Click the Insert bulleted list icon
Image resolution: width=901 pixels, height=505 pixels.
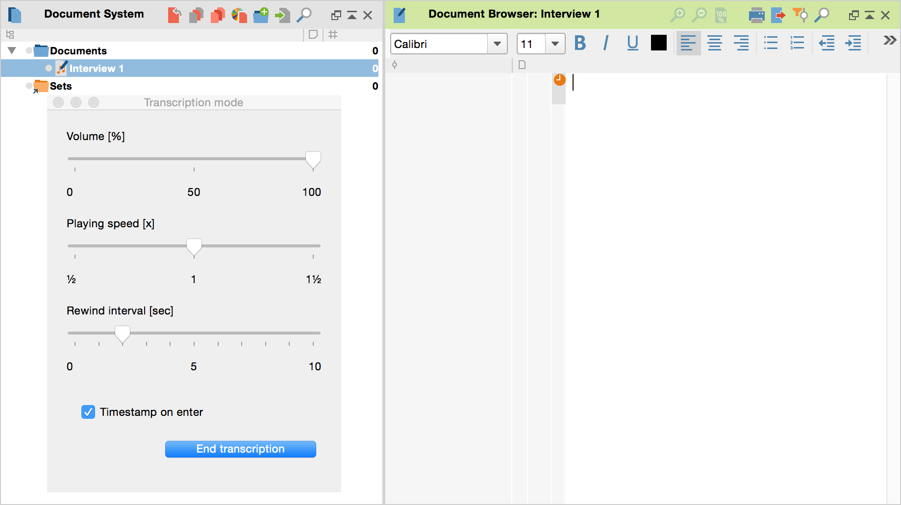tap(771, 43)
